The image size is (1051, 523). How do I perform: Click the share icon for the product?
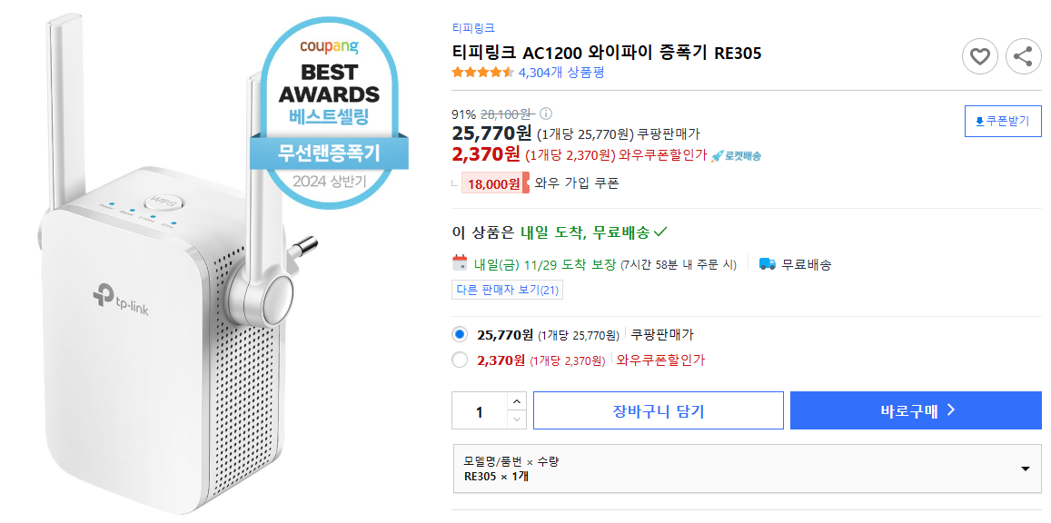pyautogui.click(x=1023, y=56)
